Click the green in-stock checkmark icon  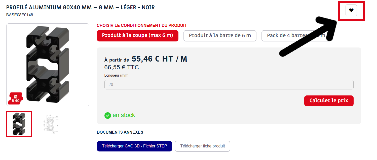tap(108, 116)
